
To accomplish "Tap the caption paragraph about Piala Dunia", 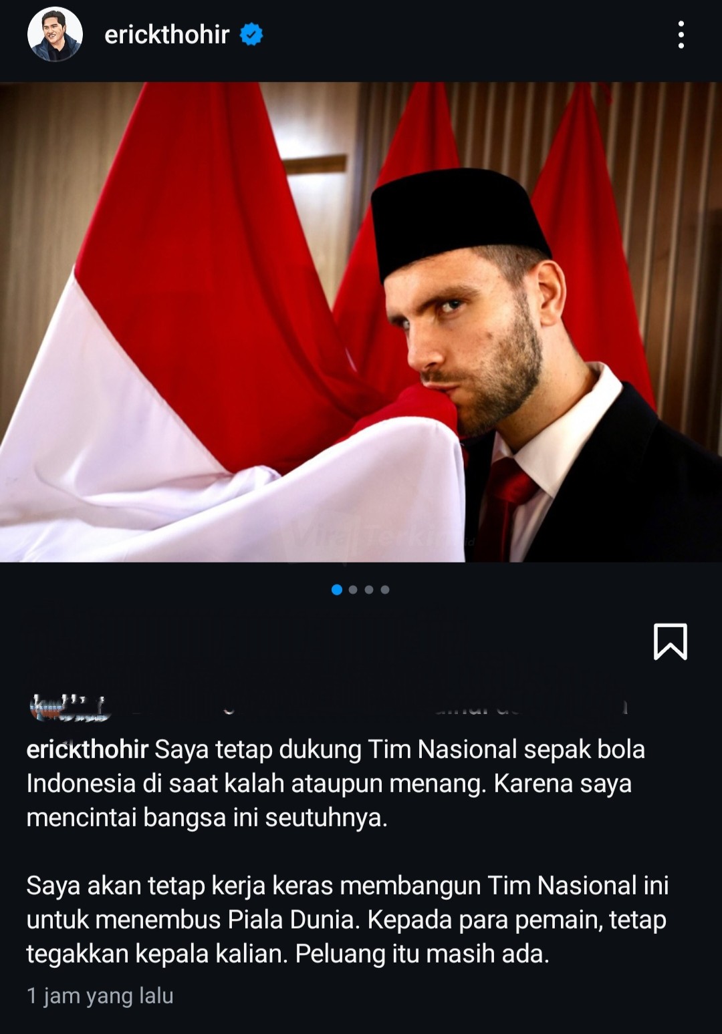I will tap(348, 920).
